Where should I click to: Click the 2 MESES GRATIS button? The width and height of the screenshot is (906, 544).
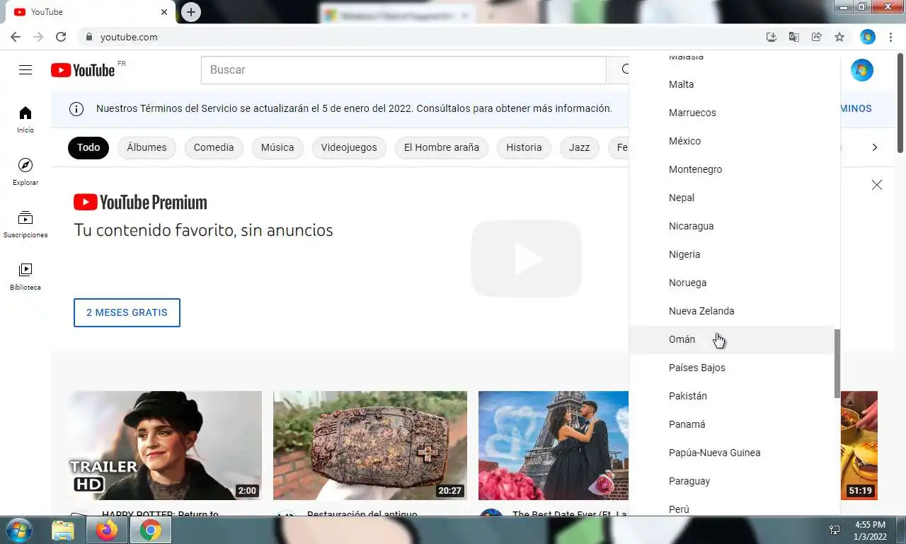click(127, 312)
